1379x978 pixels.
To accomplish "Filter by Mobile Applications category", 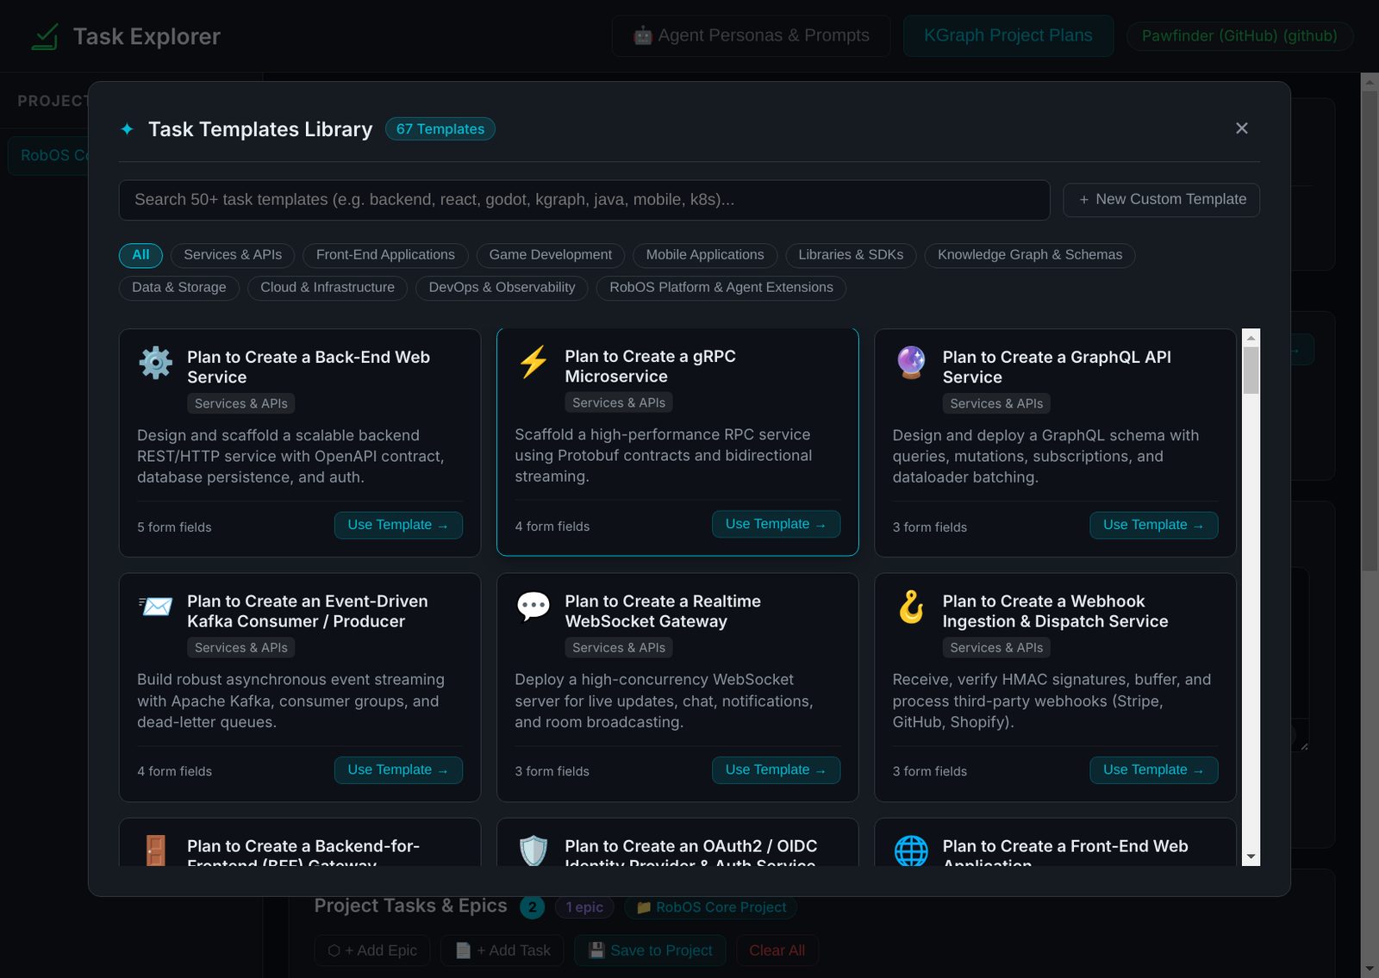I will coord(705,255).
